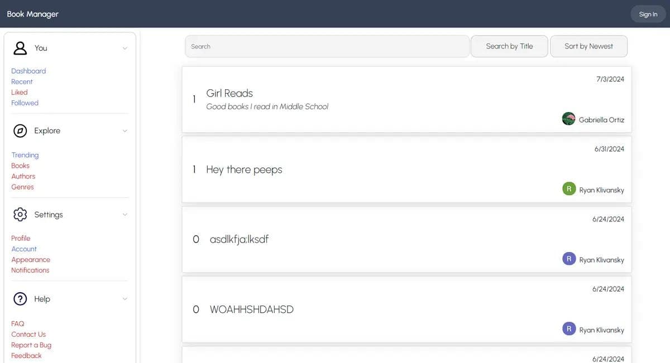Open the Report a Bug link
Viewport: 670px width, 363px height.
(x=31, y=345)
